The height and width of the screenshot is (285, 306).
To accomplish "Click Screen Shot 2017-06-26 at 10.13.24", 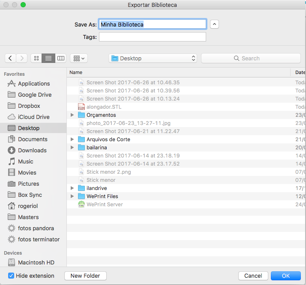I will (133, 99).
